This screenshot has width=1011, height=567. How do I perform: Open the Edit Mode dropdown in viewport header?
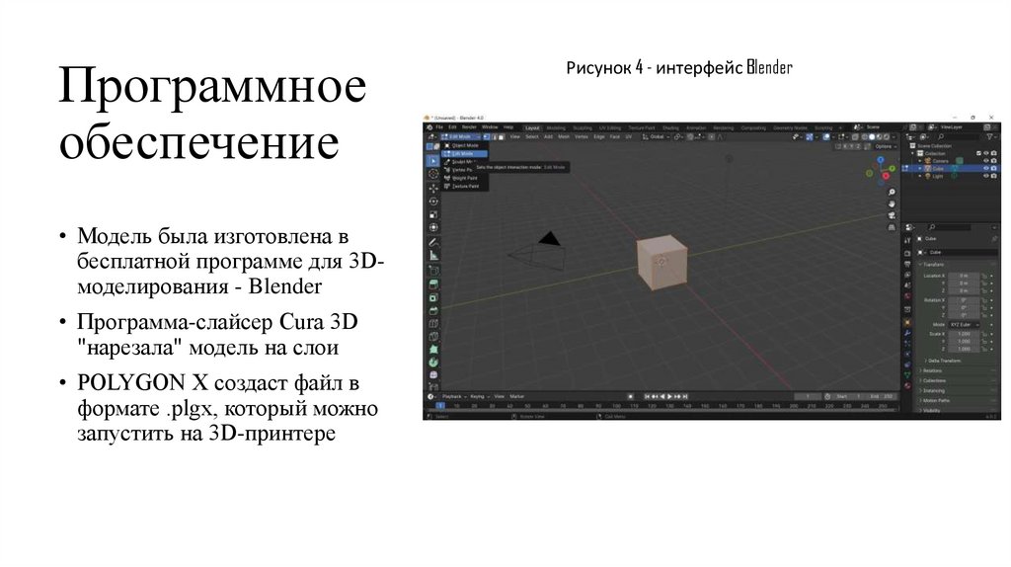[x=460, y=136]
